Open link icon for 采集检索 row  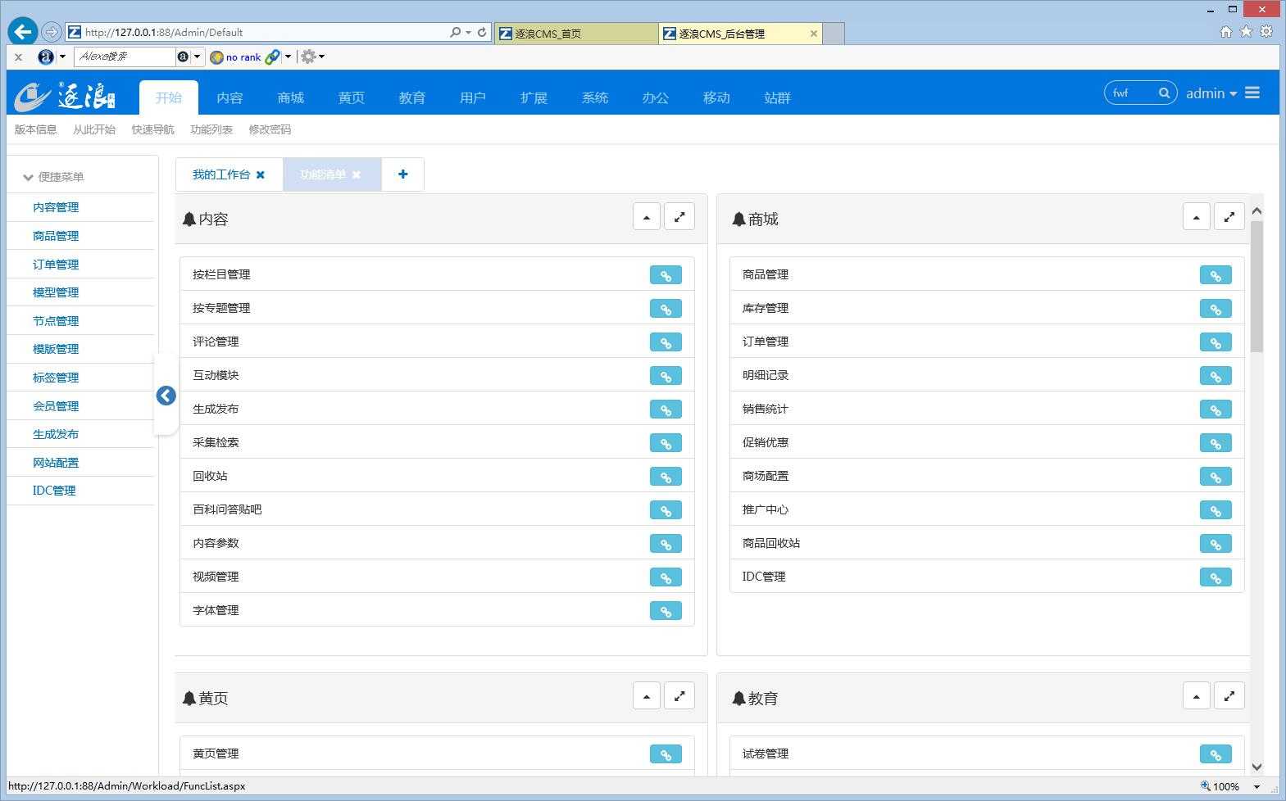pos(666,443)
